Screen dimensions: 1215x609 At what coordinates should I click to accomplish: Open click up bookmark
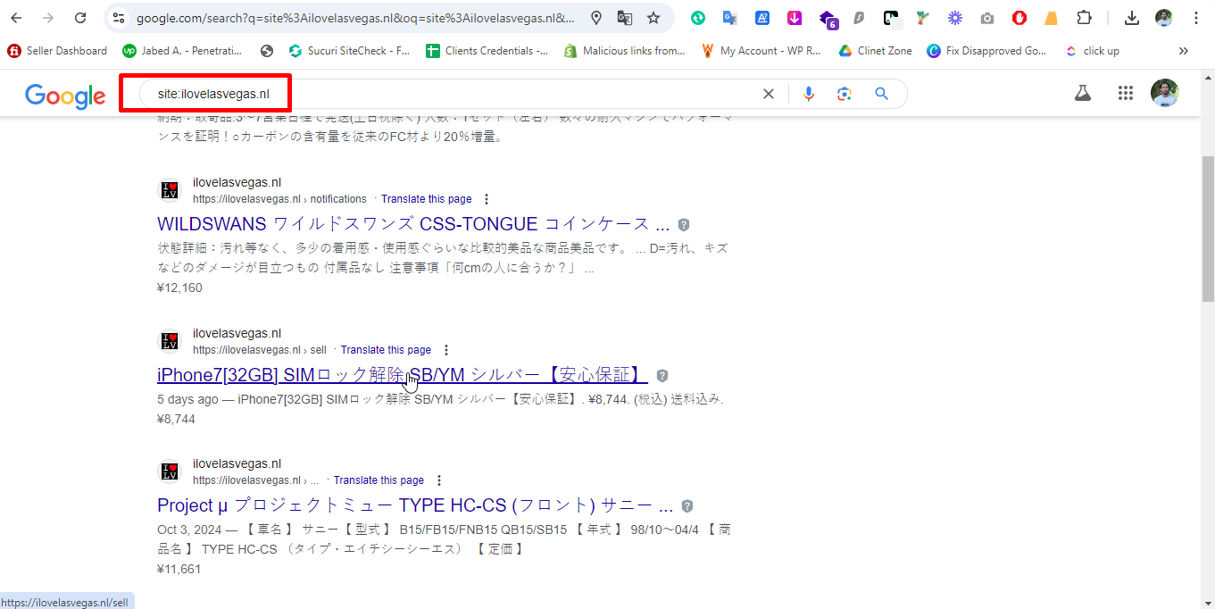click(1093, 51)
